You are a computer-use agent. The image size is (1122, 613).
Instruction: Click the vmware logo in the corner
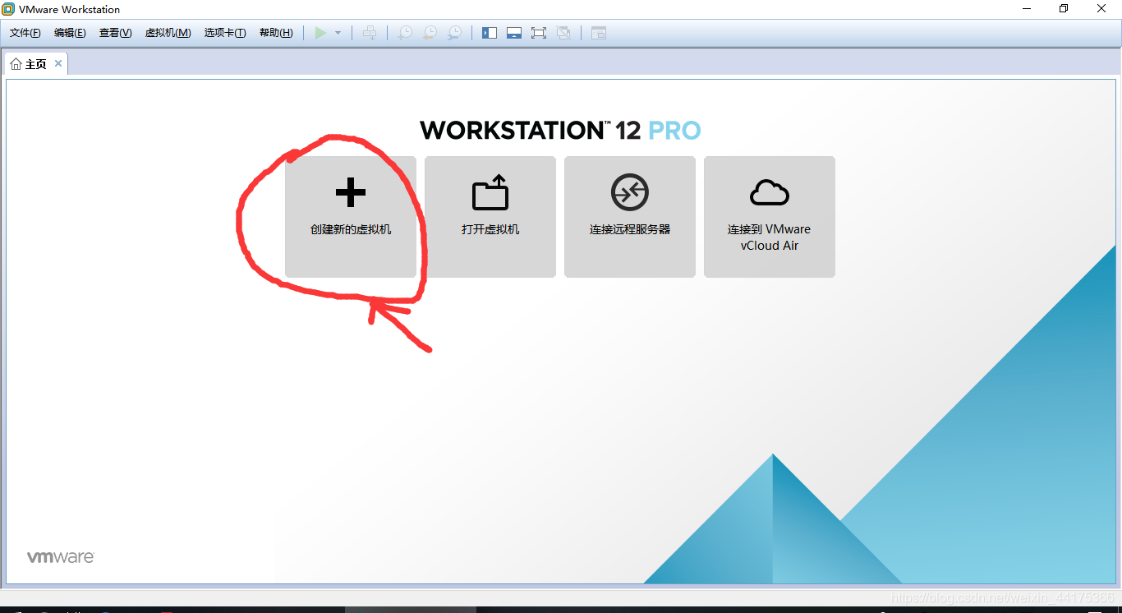pos(61,557)
